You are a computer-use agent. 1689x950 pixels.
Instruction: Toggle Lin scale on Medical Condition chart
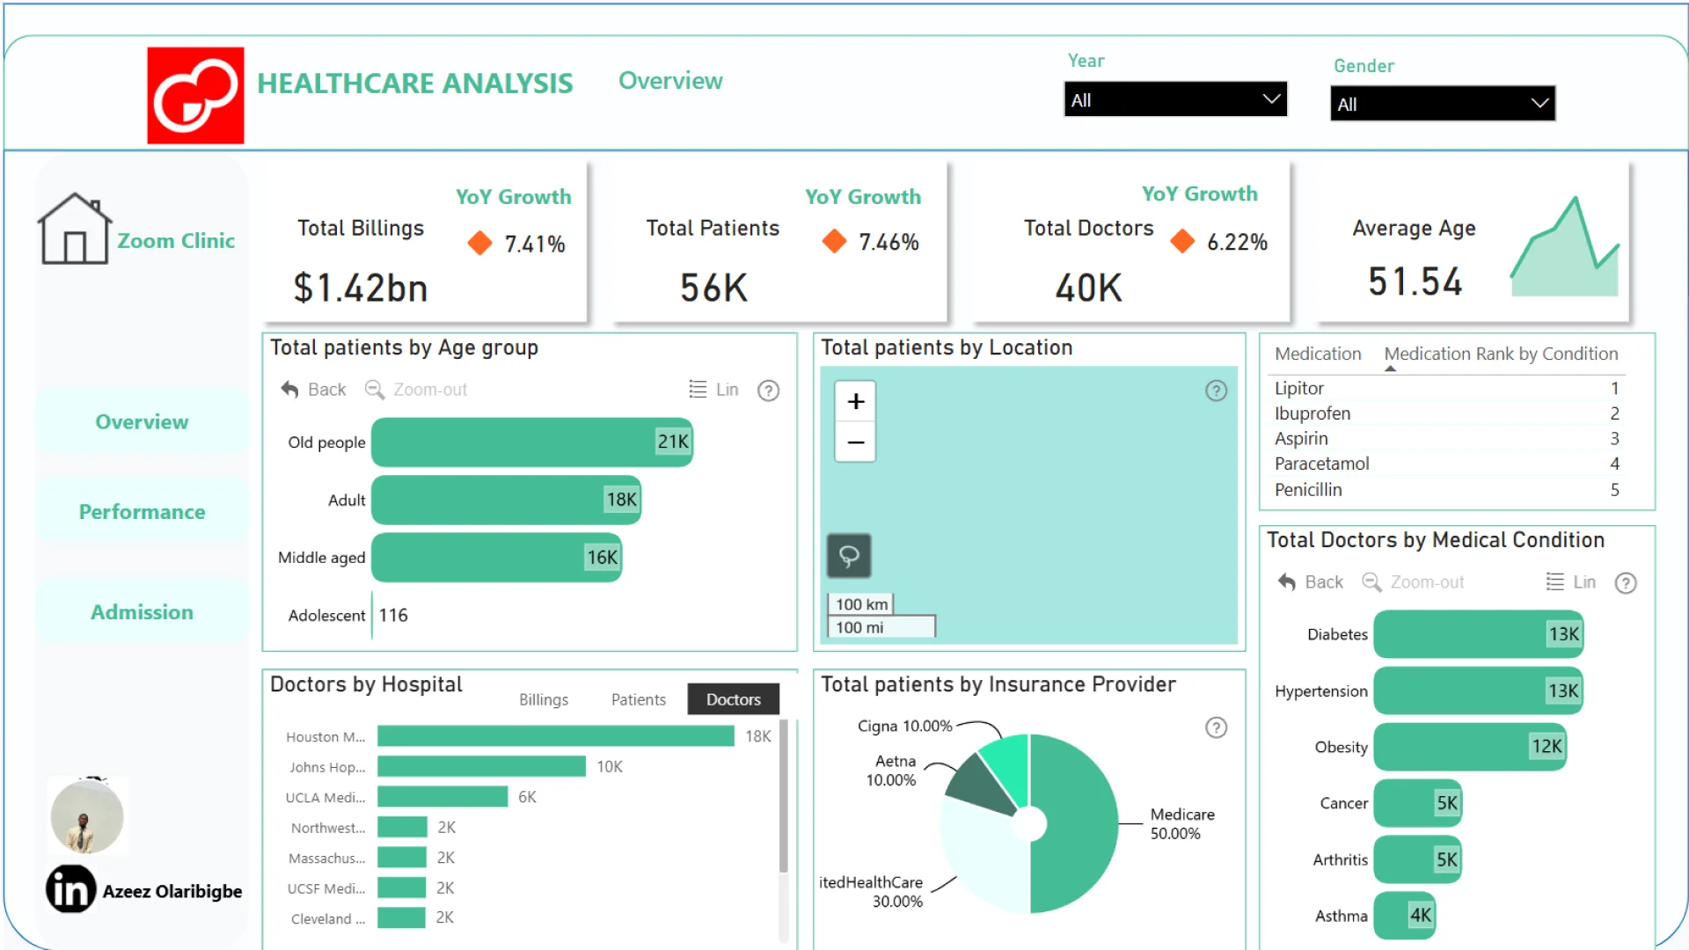(x=1571, y=582)
